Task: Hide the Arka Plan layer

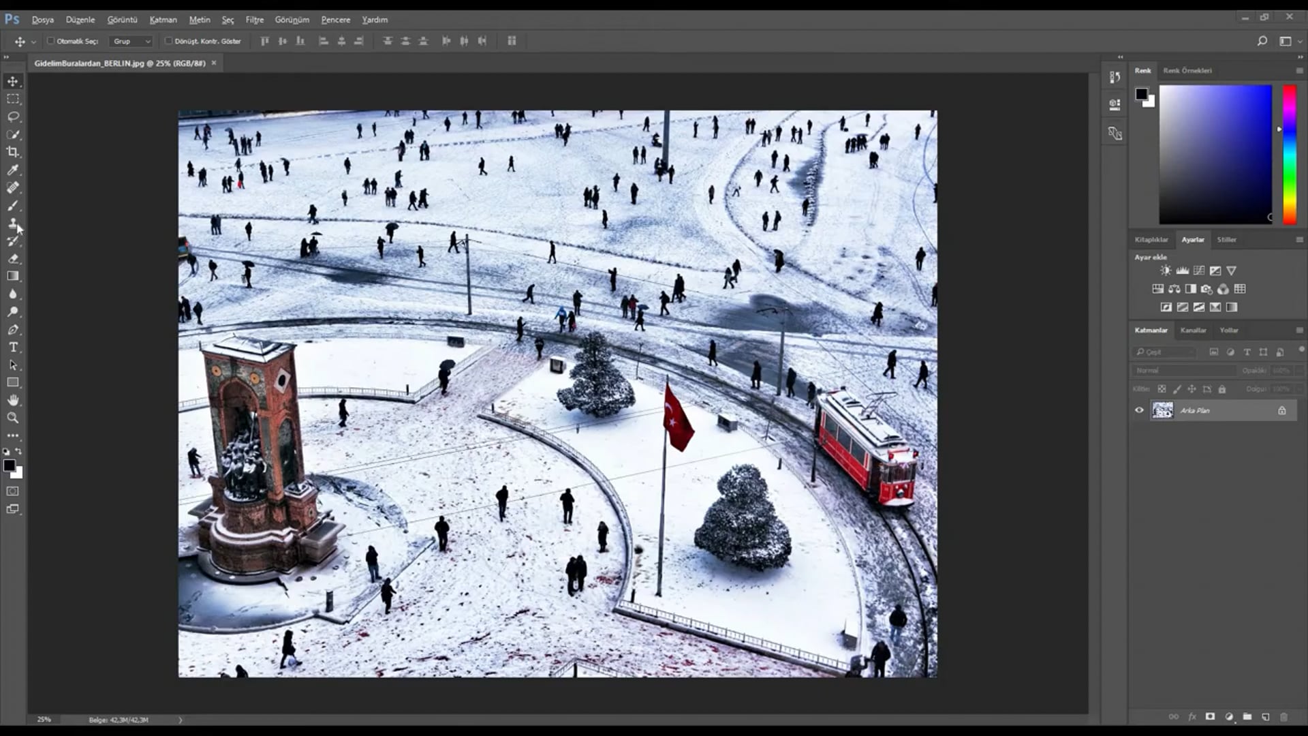Action: coord(1140,410)
